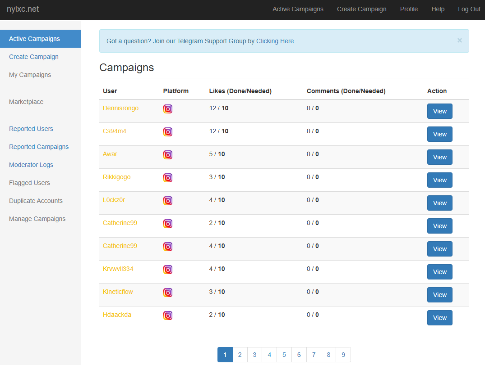Open Flagged Users in the sidebar
Screen dimensions: 485x365
pyautogui.click(x=29, y=183)
